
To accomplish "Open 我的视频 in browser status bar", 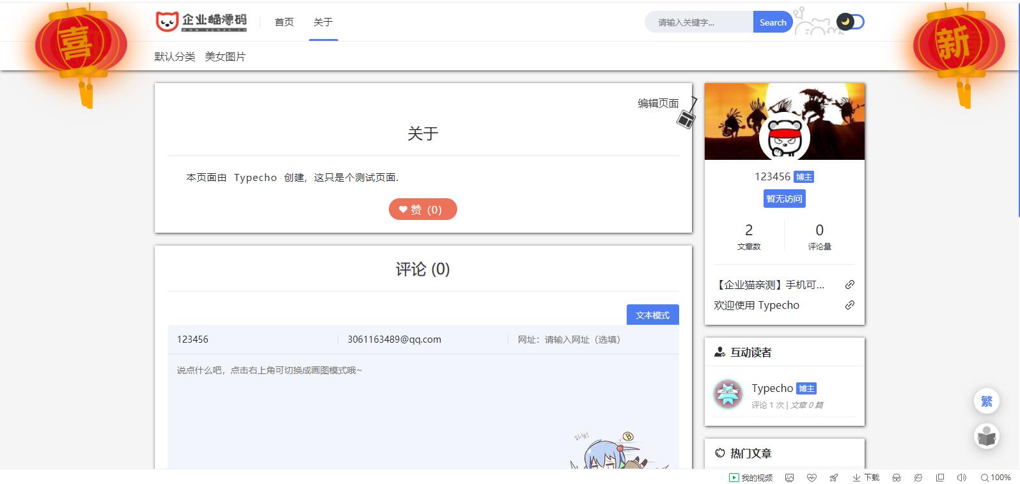I will tap(751, 478).
